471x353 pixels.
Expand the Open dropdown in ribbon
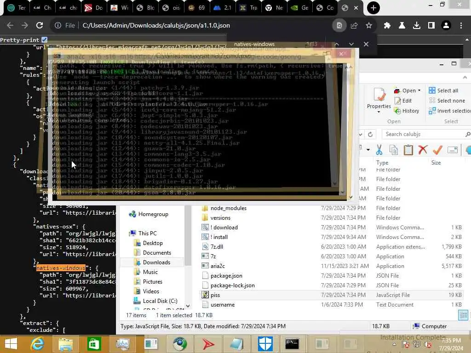point(419,91)
